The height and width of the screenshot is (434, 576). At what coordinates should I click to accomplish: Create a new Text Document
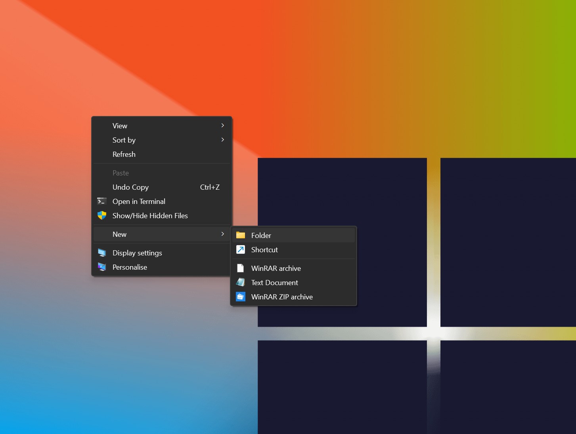(294, 282)
